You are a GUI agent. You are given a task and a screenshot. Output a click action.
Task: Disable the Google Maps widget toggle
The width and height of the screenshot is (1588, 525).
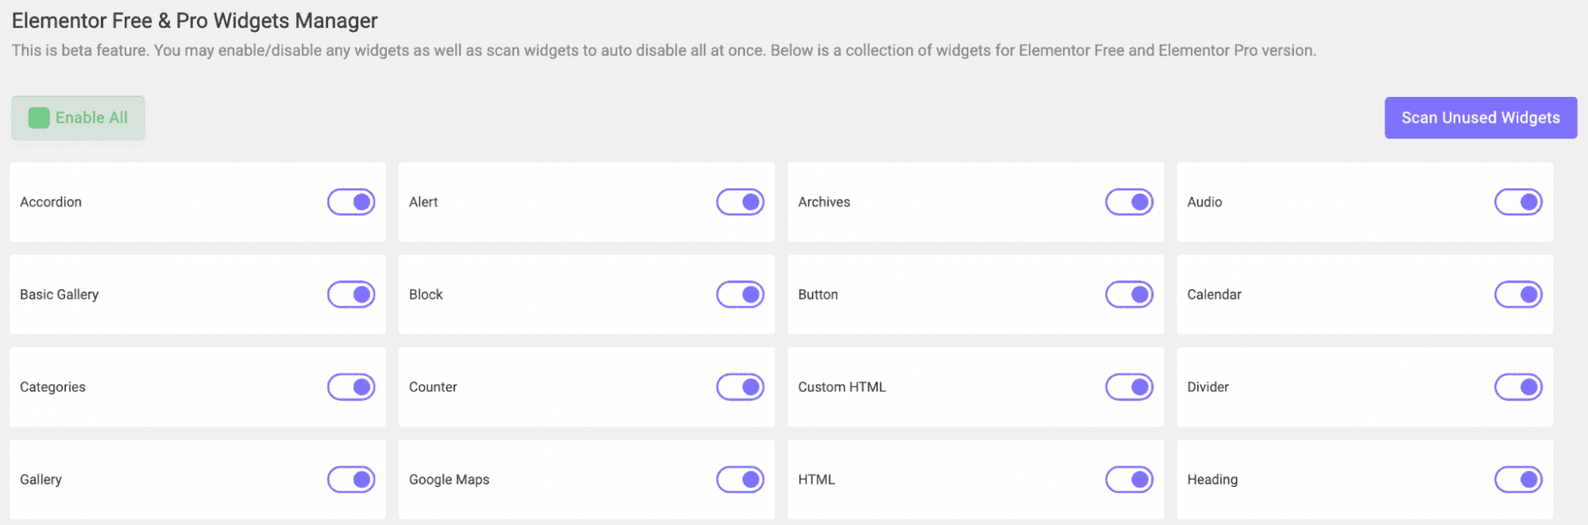[740, 480]
